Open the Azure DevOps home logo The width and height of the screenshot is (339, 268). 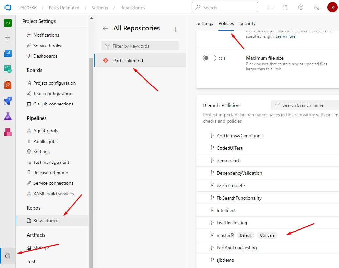click(x=8, y=8)
